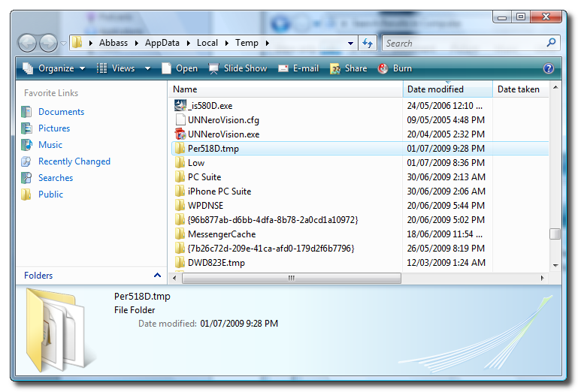Click the Slide Show toolbar button
Image resolution: width=578 pixels, height=392 pixels.
(x=238, y=68)
